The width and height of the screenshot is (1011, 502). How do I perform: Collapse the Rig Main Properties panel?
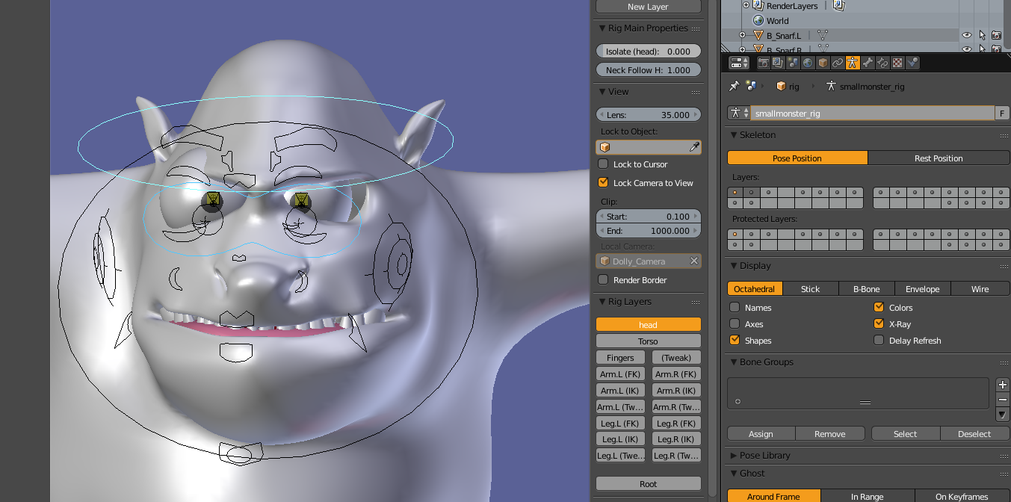602,28
